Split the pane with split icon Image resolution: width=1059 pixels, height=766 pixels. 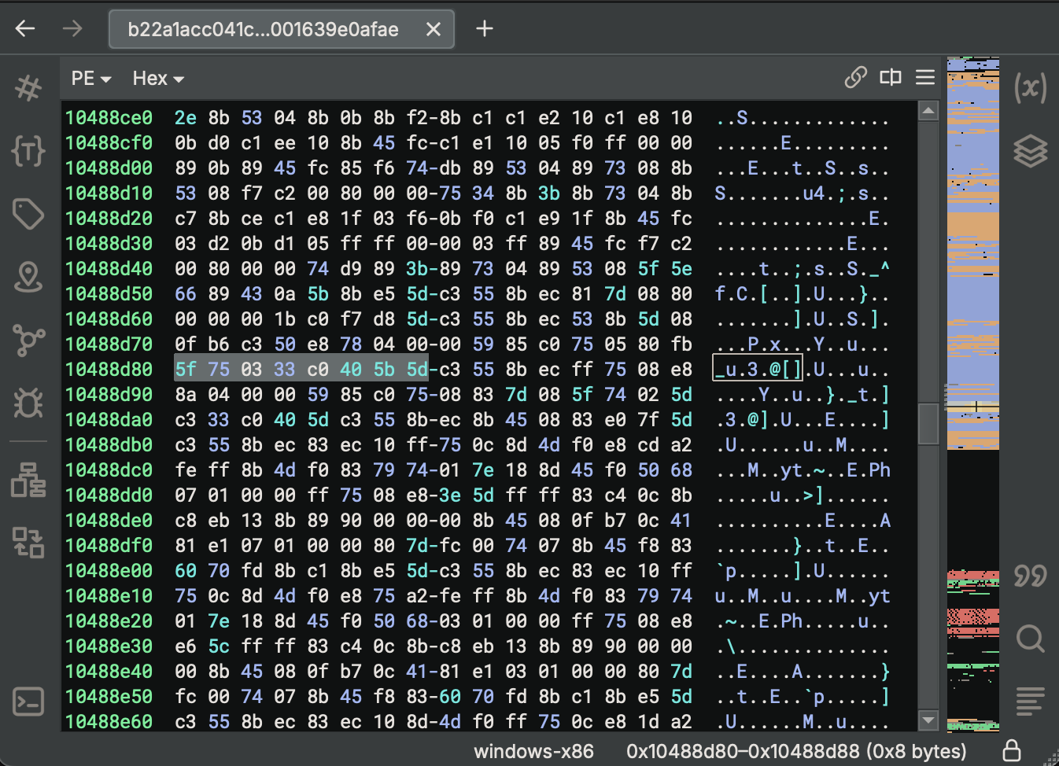click(x=891, y=77)
